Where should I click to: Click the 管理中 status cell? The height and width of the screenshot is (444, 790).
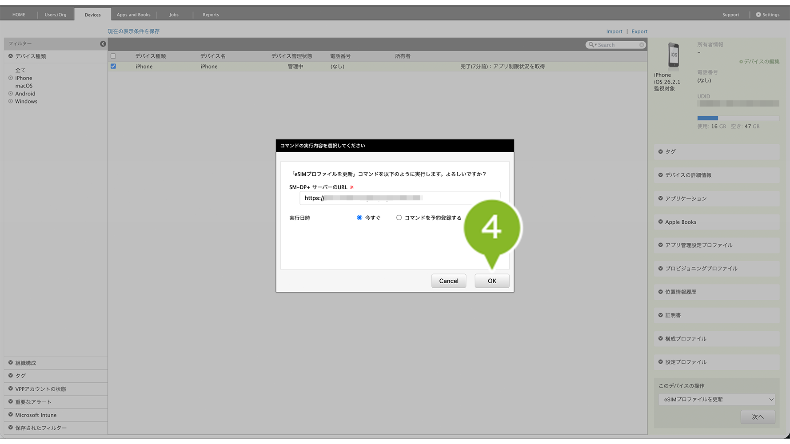(295, 67)
